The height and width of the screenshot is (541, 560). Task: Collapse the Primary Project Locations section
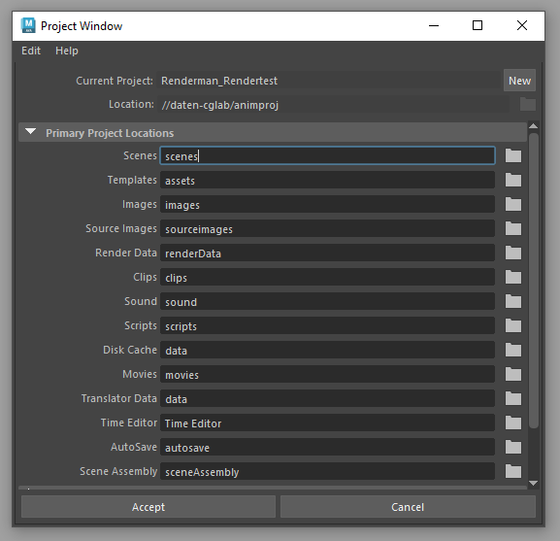coord(31,132)
